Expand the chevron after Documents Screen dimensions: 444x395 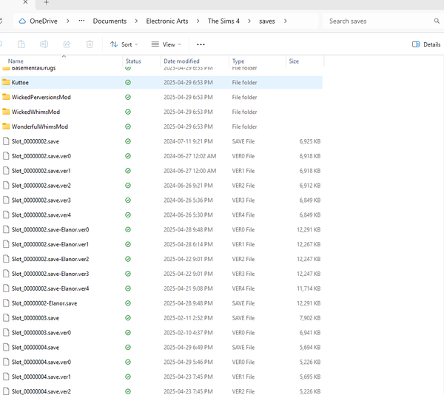(x=136, y=21)
